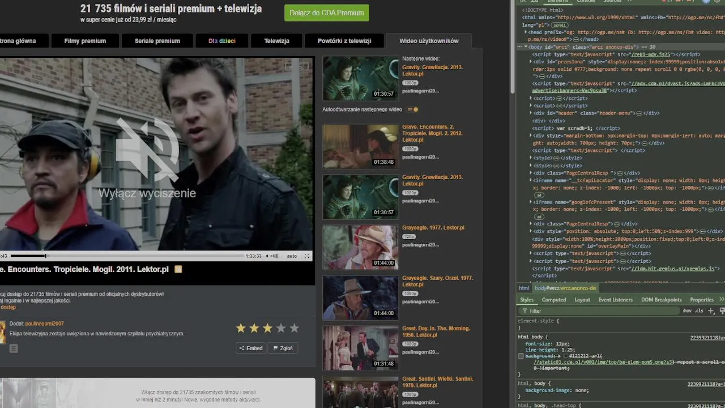
Task: Open uploader paulinagorni2007 profile link
Action: click(44, 324)
